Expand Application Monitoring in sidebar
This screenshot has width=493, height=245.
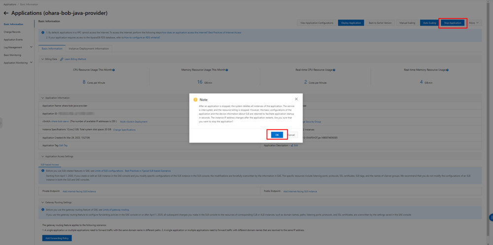(x=31, y=62)
